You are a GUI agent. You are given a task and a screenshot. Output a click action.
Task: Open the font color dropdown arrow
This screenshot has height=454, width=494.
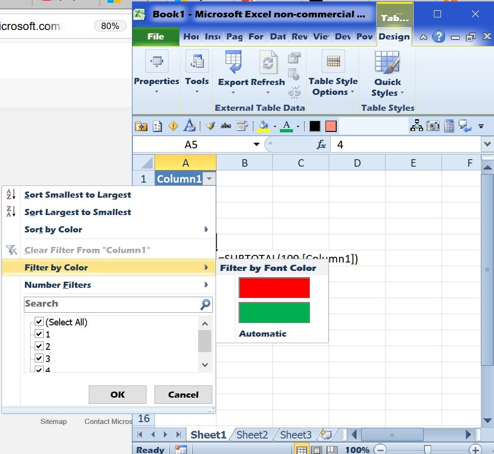(x=298, y=127)
